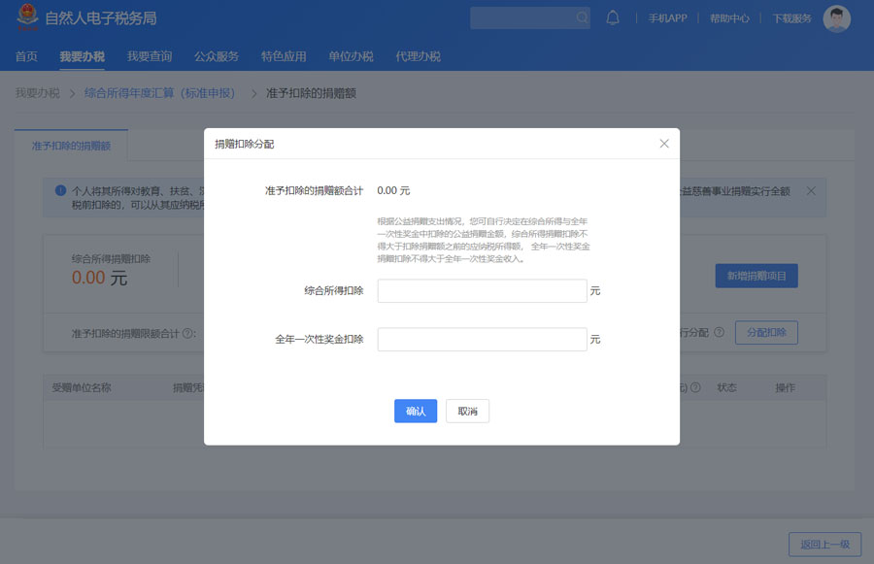The width and height of the screenshot is (874, 564).
Task: Click 返回上一级 button
Action: click(824, 545)
